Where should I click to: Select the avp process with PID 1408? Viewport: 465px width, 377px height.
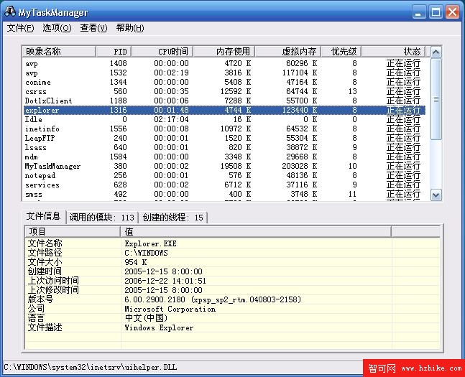(224, 63)
